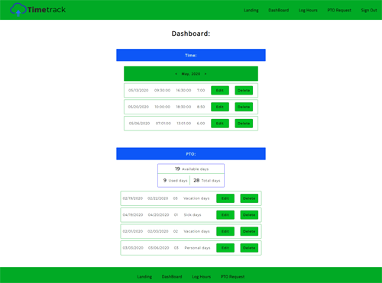Image resolution: width=382 pixels, height=283 pixels.
Task: Open PTO Request link in footer
Action: pyautogui.click(x=232, y=277)
